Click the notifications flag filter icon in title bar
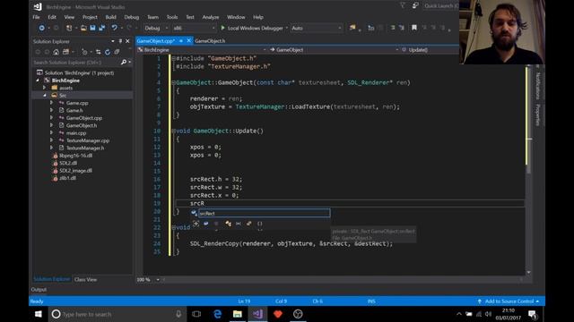 pos(403,6)
